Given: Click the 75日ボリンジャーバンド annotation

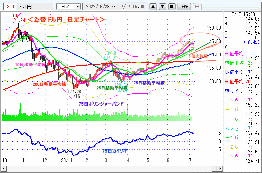Looking at the screenshot, I should point(101,104).
